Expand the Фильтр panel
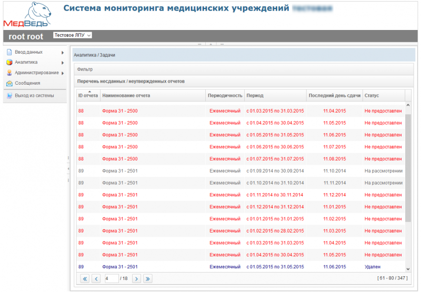The image size is (421, 292). pyautogui.click(x=244, y=69)
